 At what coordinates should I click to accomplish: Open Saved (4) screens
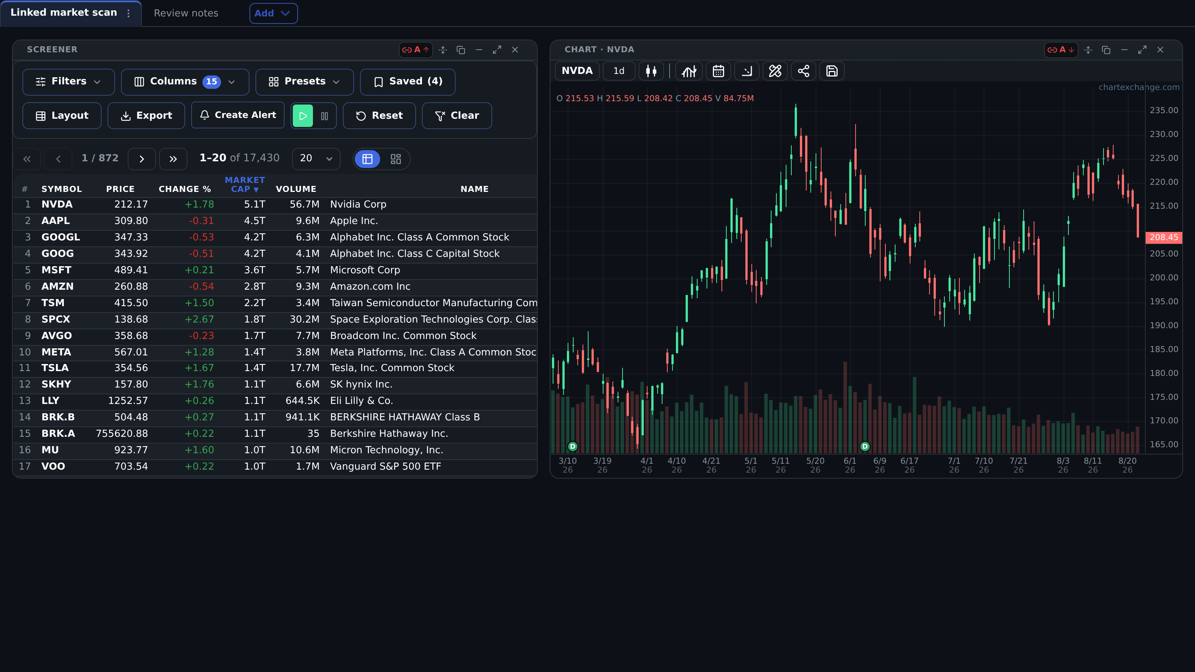pyautogui.click(x=408, y=82)
